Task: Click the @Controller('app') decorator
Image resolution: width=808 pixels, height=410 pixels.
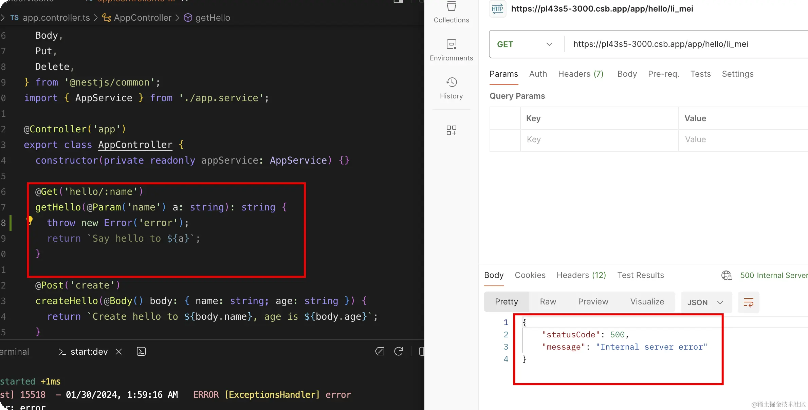Action: click(75, 129)
